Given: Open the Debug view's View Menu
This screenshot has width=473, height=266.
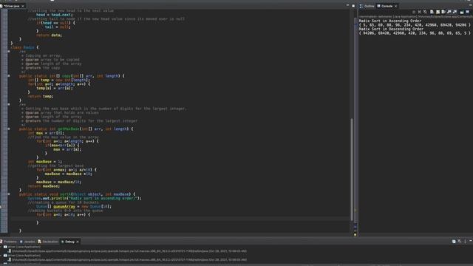Looking at the screenshot, I should (465, 242).
